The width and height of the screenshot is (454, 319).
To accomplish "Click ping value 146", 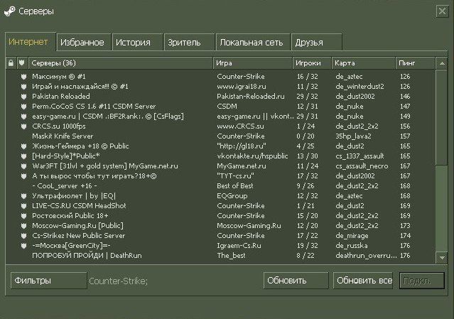I will click(x=405, y=97).
